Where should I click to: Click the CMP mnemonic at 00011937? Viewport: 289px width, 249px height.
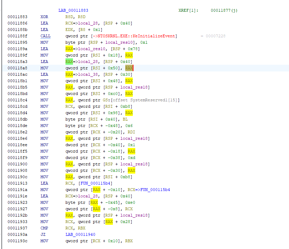click(x=44, y=228)
